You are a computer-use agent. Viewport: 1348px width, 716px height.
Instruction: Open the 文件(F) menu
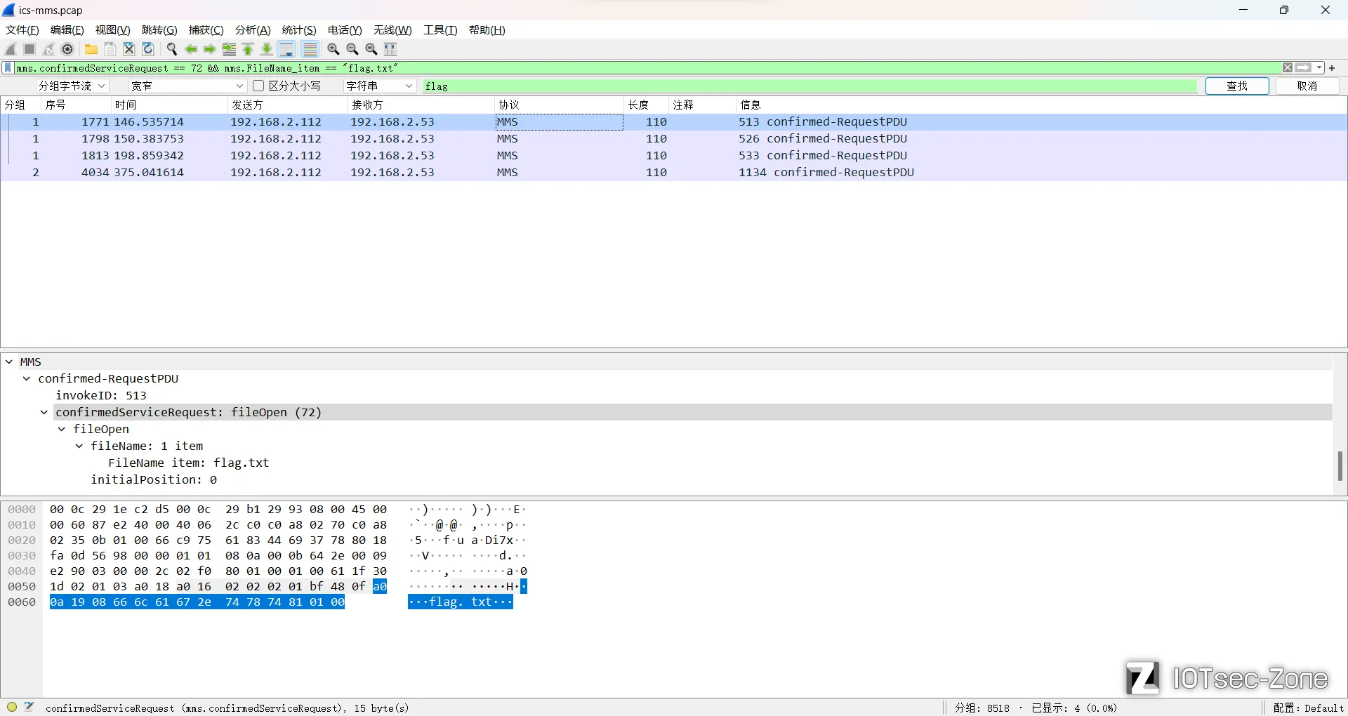pos(22,30)
